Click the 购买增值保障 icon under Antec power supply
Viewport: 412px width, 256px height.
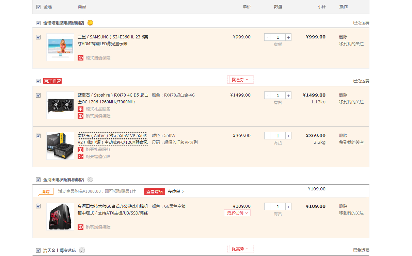point(80,156)
